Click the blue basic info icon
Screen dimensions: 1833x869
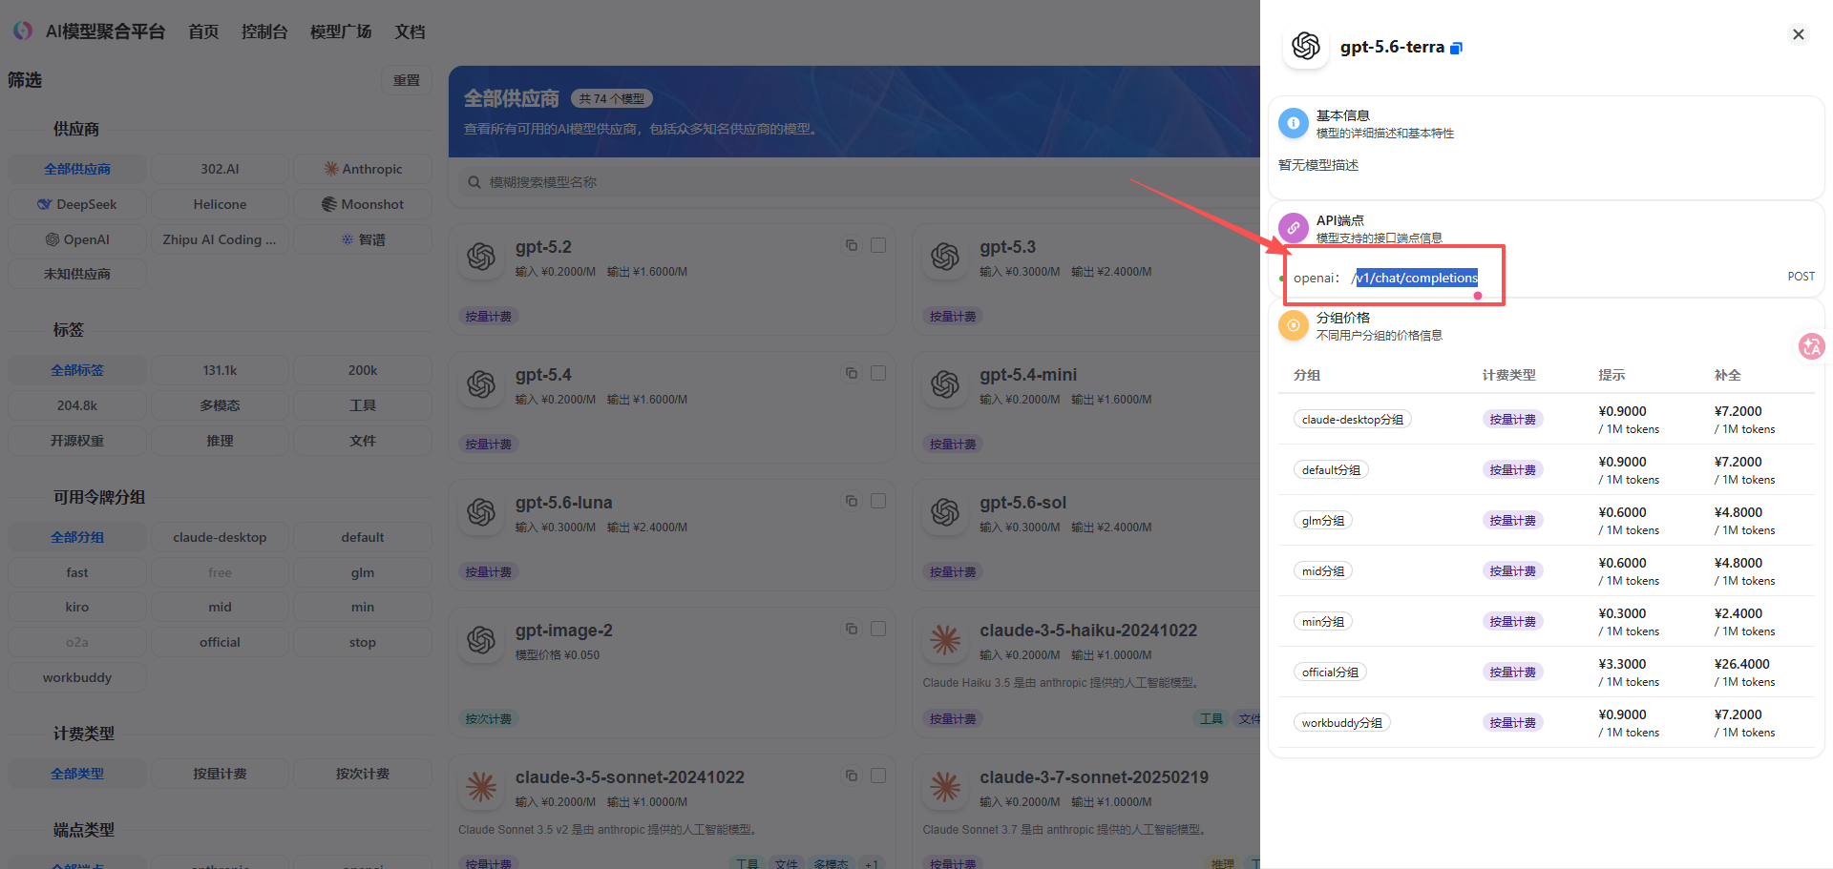click(x=1294, y=123)
